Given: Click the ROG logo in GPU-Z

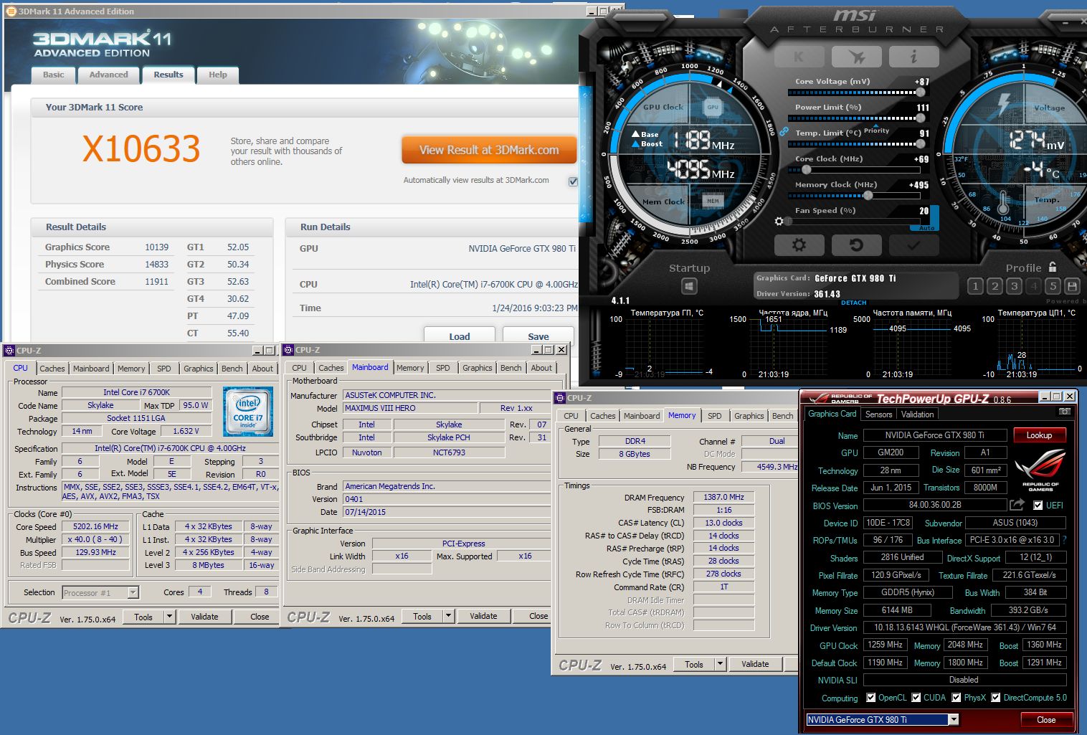Looking at the screenshot, I should pos(1040,470).
